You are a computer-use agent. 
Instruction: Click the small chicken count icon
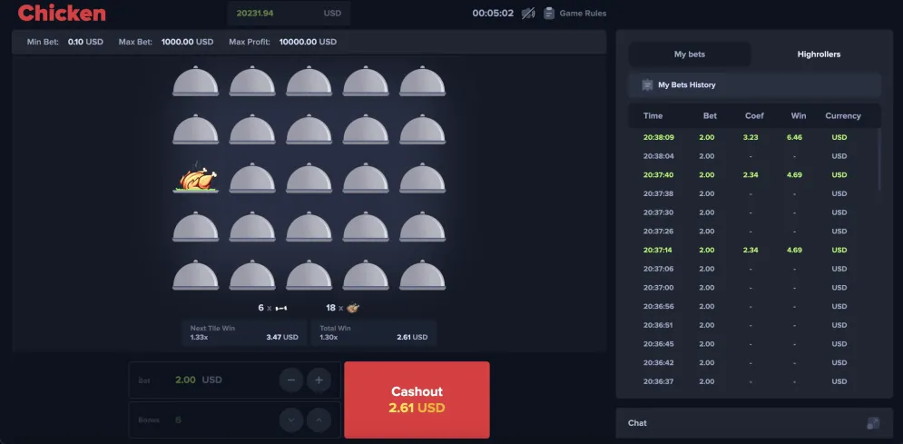353,308
